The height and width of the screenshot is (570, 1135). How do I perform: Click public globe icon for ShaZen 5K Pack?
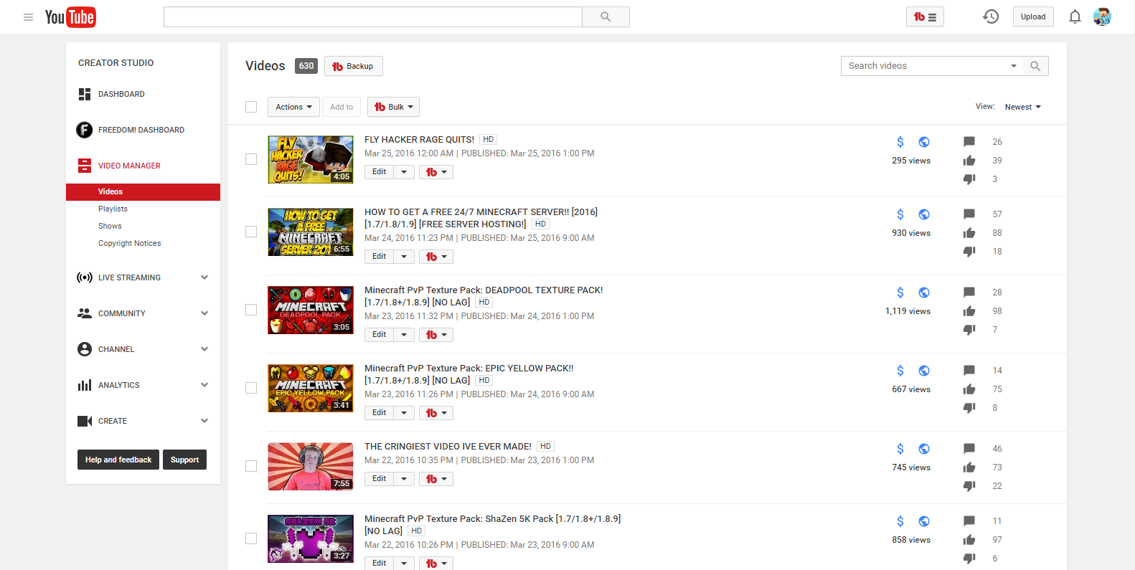point(924,521)
